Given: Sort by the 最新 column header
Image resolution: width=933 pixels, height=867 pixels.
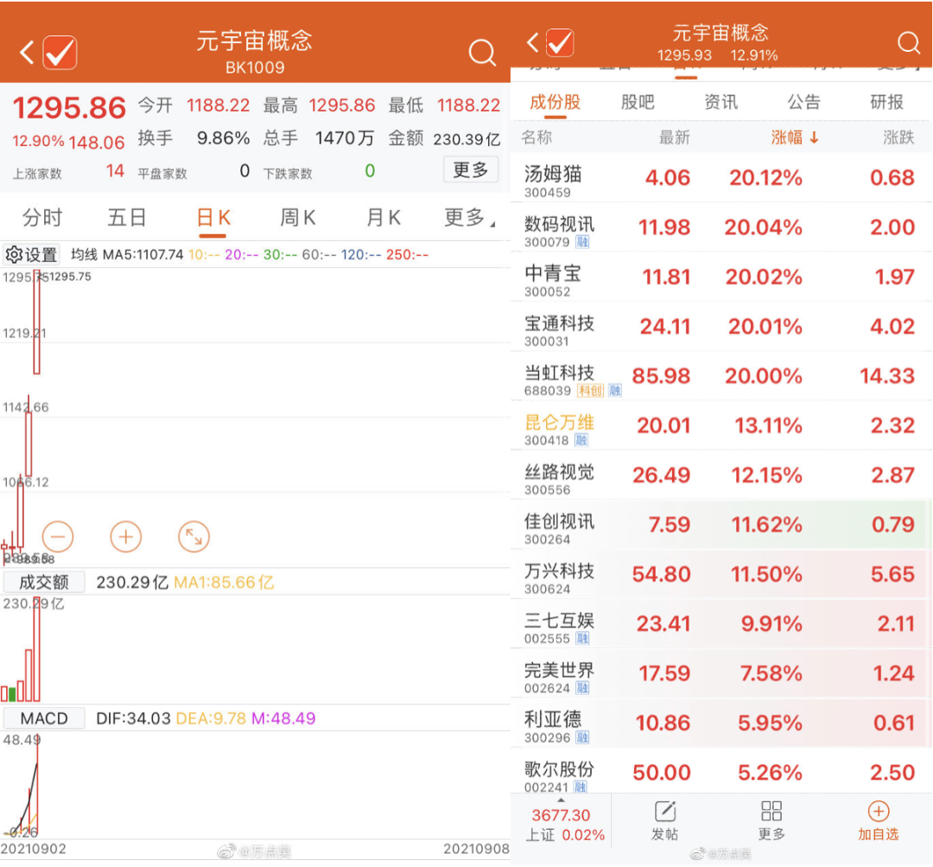Looking at the screenshot, I should (x=674, y=137).
